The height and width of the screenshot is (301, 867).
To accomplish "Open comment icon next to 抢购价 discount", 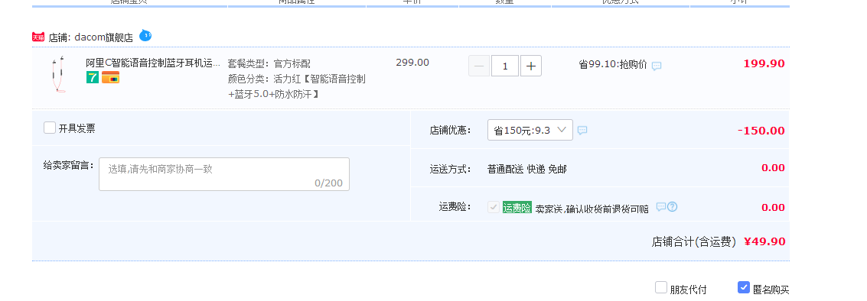I will click(657, 66).
